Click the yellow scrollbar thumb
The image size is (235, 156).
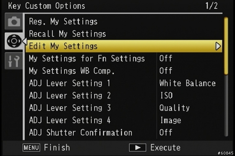tap(226, 46)
